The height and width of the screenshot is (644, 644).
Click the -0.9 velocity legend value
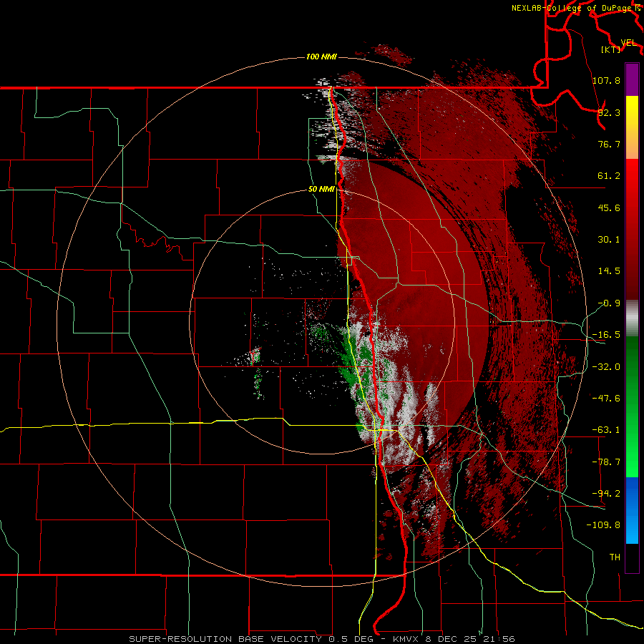point(609,303)
